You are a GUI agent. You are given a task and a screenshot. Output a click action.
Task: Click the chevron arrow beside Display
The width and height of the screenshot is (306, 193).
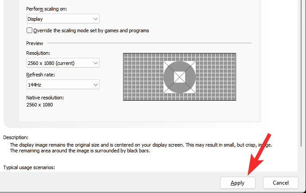pos(95,19)
